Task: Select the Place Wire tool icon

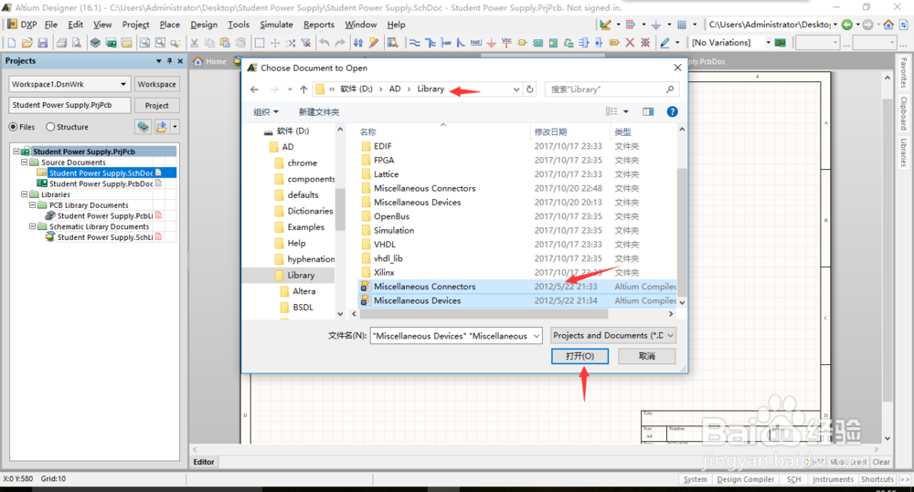Action: coord(414,43)
